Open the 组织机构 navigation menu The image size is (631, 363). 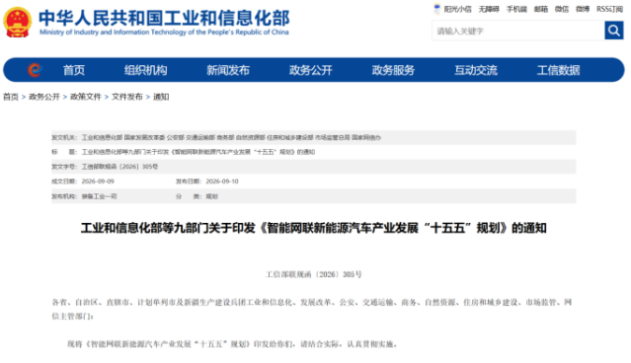tap(146, 70)
